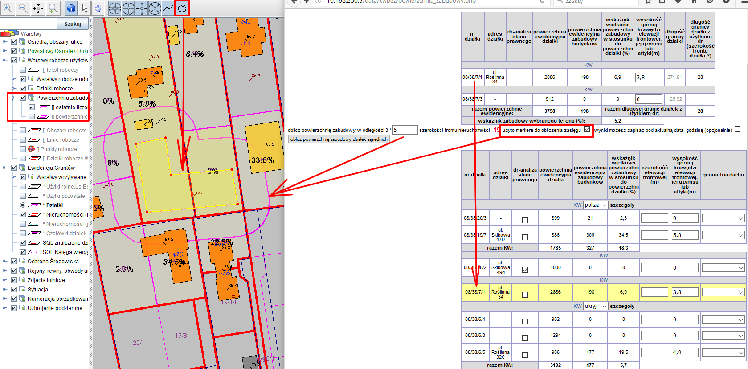
Task: Select the polyline drawing tool
Action: click(x=168, y=8)
